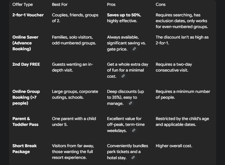Click the 'Online Saver (Advance Booking)' row title
This screenshot has width=225, height=165.
[x=25, y=43]
